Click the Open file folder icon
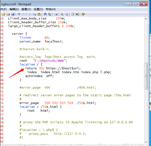 [x=4, y=14]
